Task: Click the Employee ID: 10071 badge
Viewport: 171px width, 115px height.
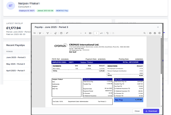Action: coord(27,11)
